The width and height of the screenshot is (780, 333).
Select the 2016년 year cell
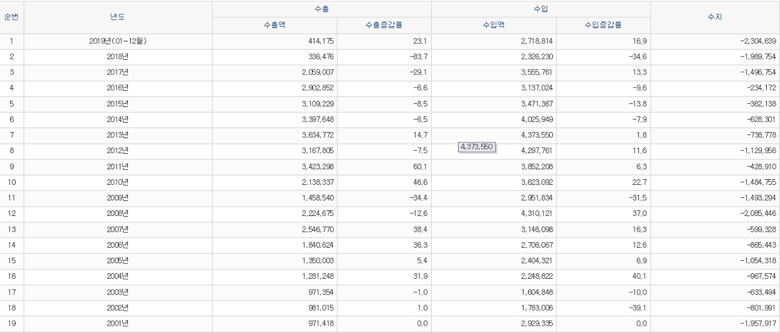click(x=118, y=88)
